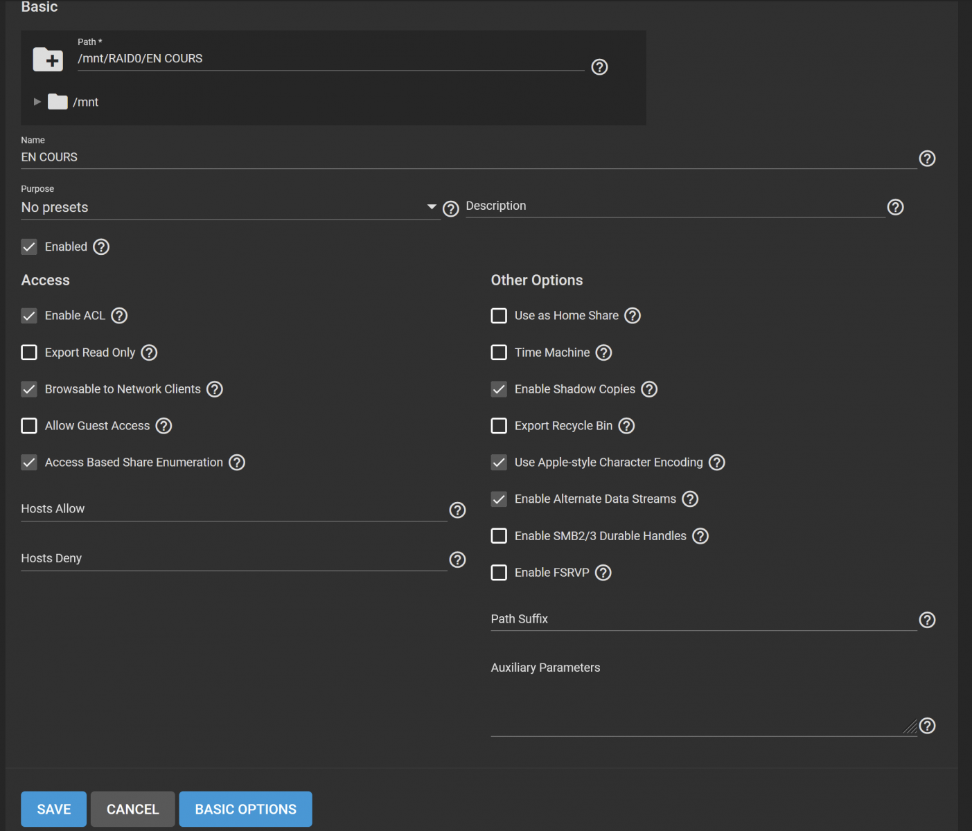The image size is (972, 831).
Task: Expand the /mnt tree node arrow
Action: 37,102
